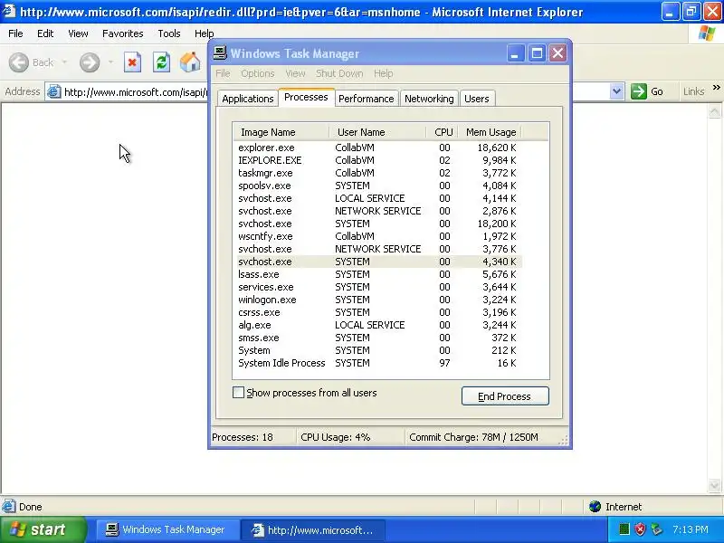Screen dimensions: 724x543
Task: Open the Forward button history dropdown
Action: point(110,62)
